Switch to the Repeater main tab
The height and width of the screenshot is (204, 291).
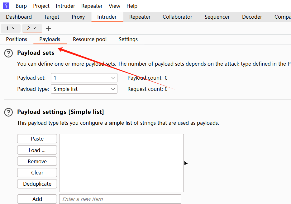(140, 17)
